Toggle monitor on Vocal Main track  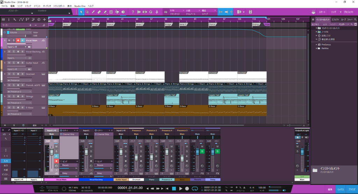[23, 41]
